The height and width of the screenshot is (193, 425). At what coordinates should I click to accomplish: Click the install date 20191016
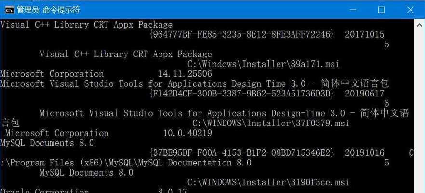[x=365, y=153]
